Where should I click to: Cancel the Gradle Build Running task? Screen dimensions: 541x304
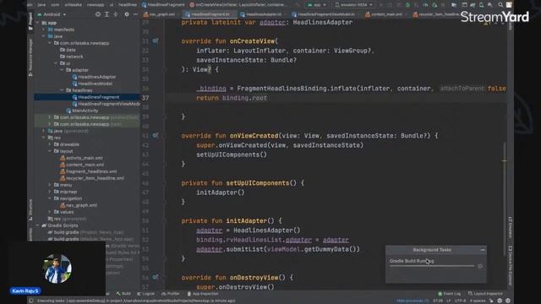480,266
